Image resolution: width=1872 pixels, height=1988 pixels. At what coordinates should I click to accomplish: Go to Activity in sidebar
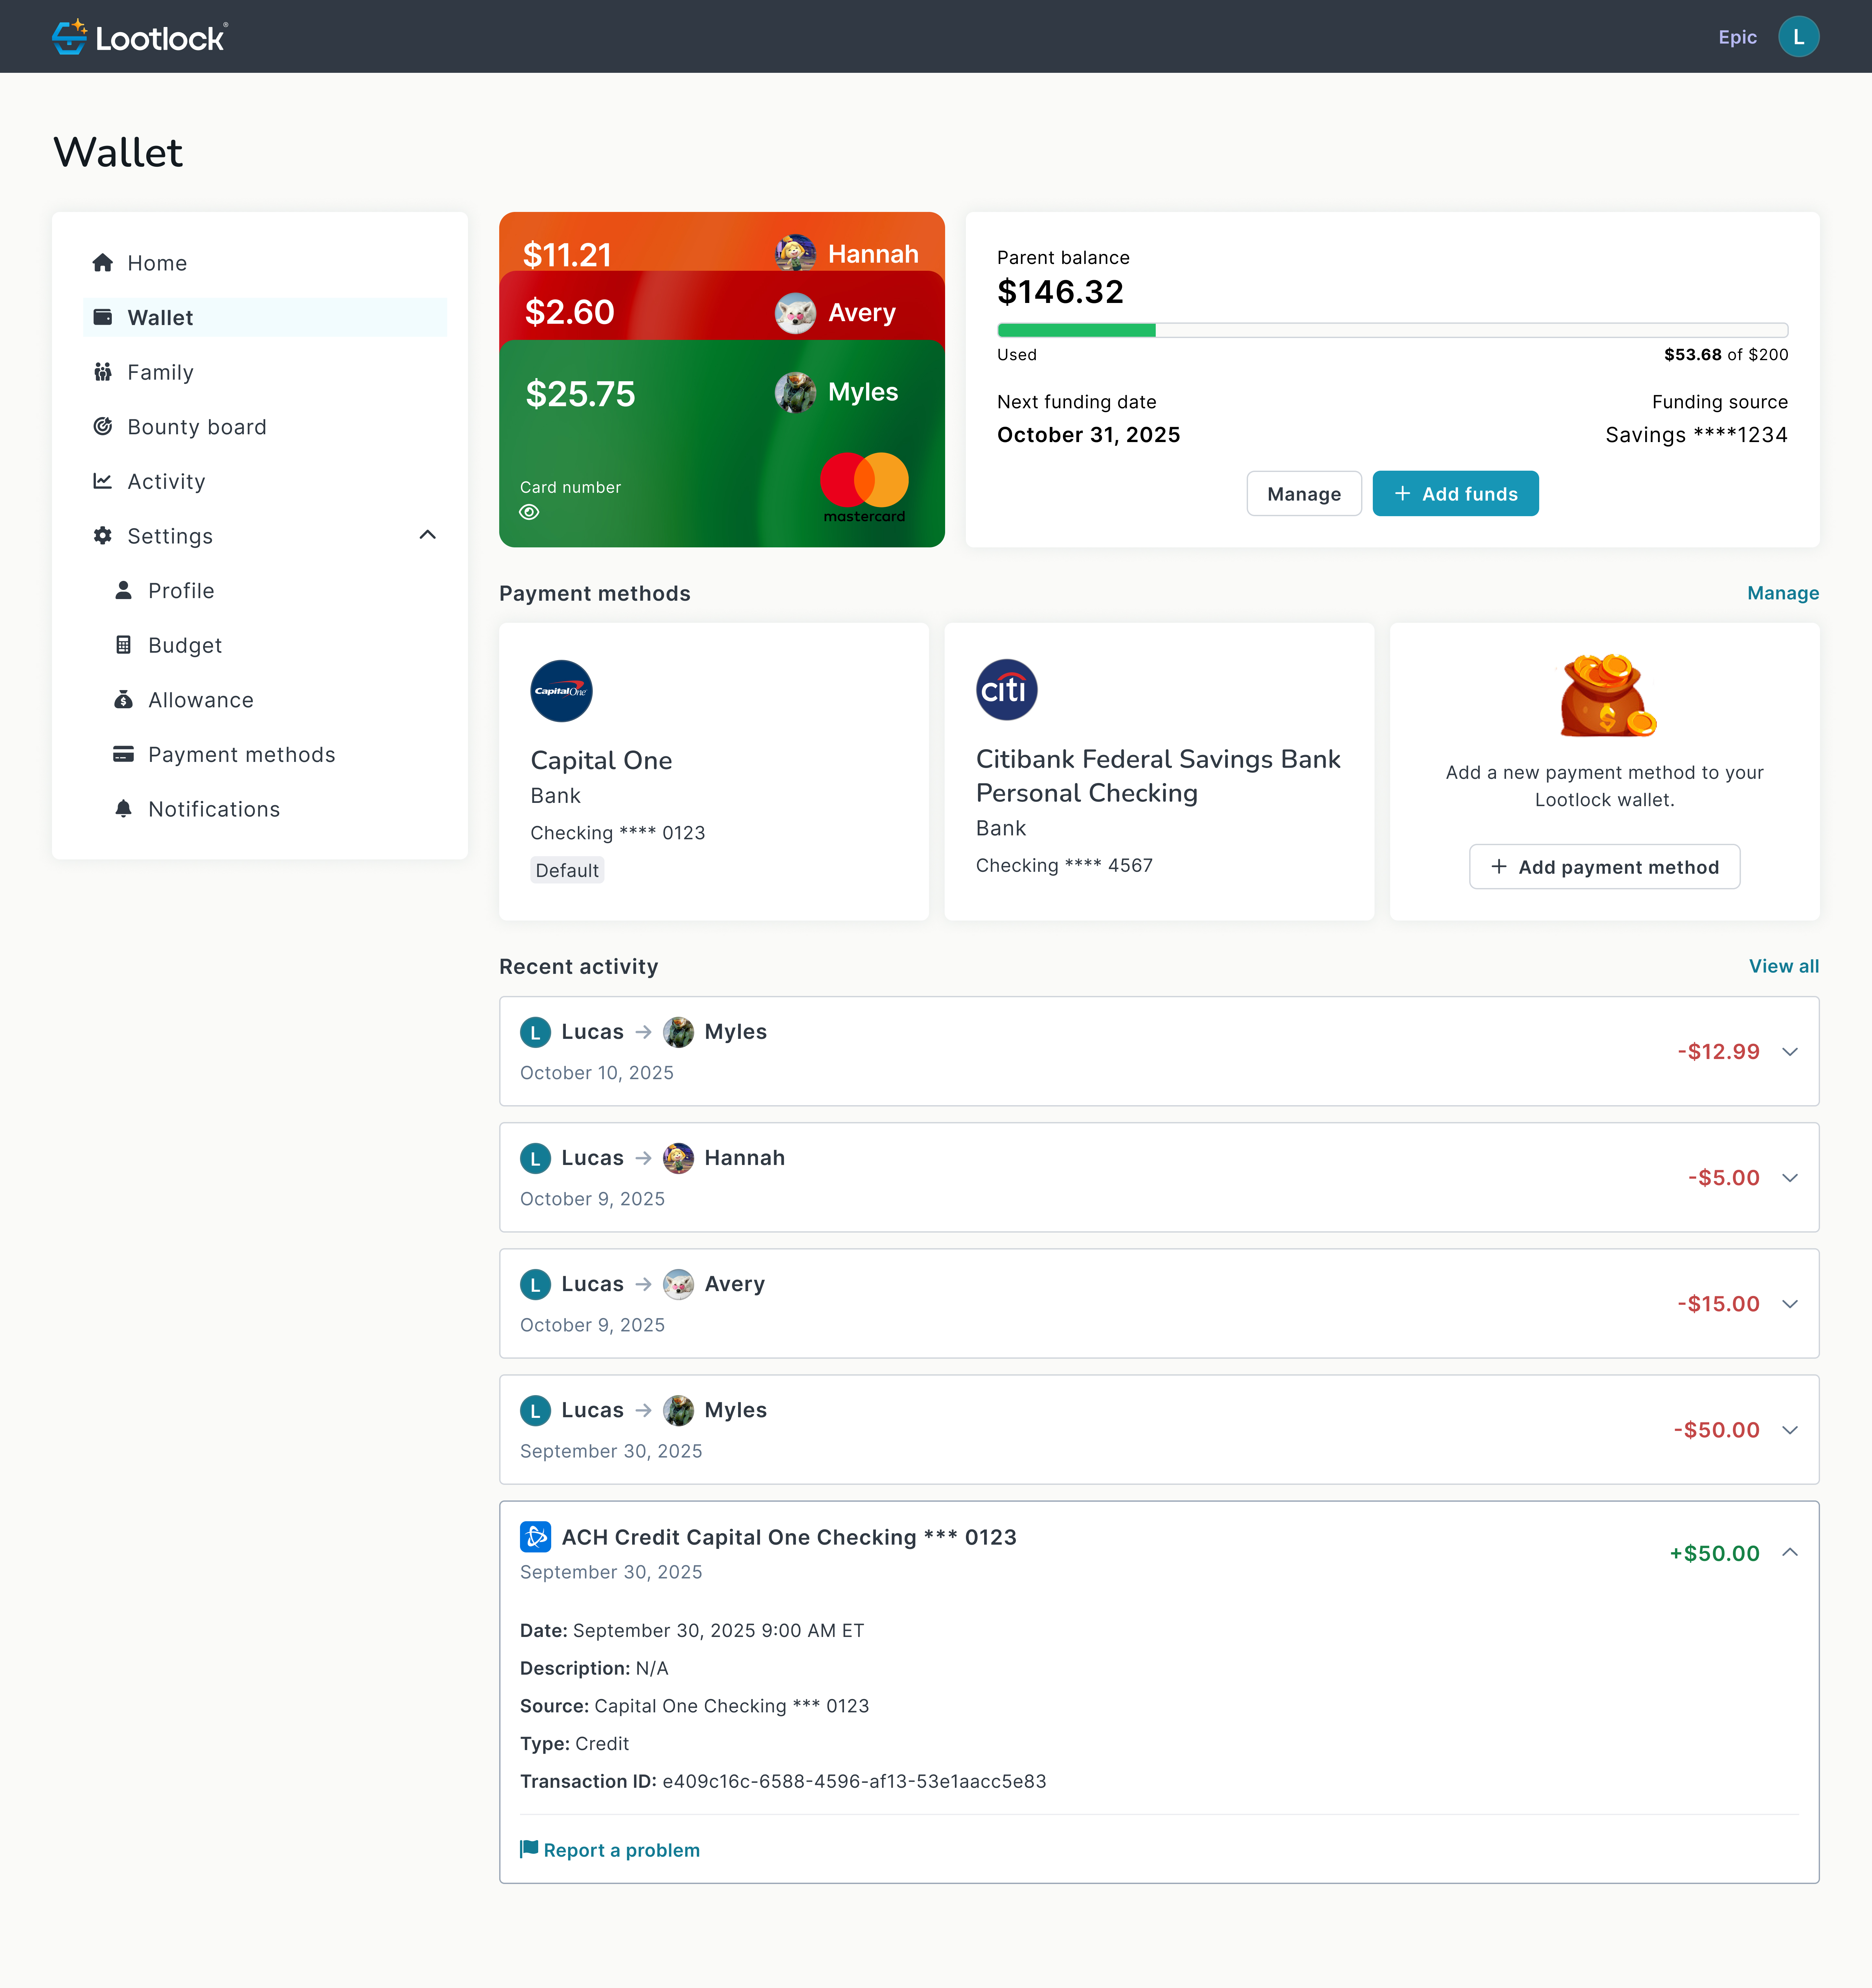(166, 482)
